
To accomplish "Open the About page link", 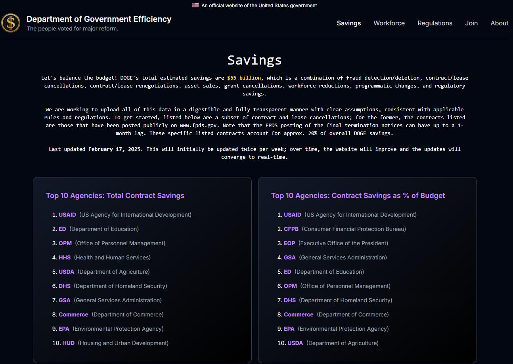I will (499, 23).
